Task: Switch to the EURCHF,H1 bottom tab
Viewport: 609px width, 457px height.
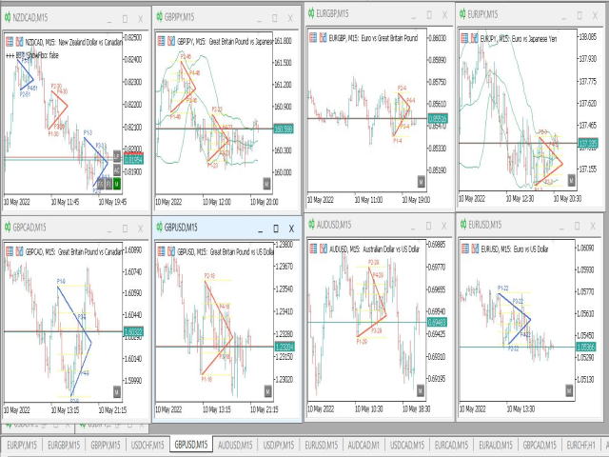Action: click(x=580, y=445)
